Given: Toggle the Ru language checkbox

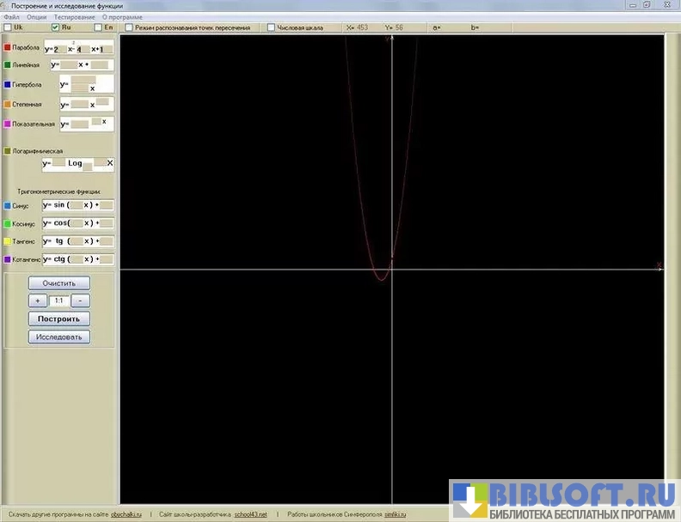Looking at the screenshot, I should [x=56, y=27].
